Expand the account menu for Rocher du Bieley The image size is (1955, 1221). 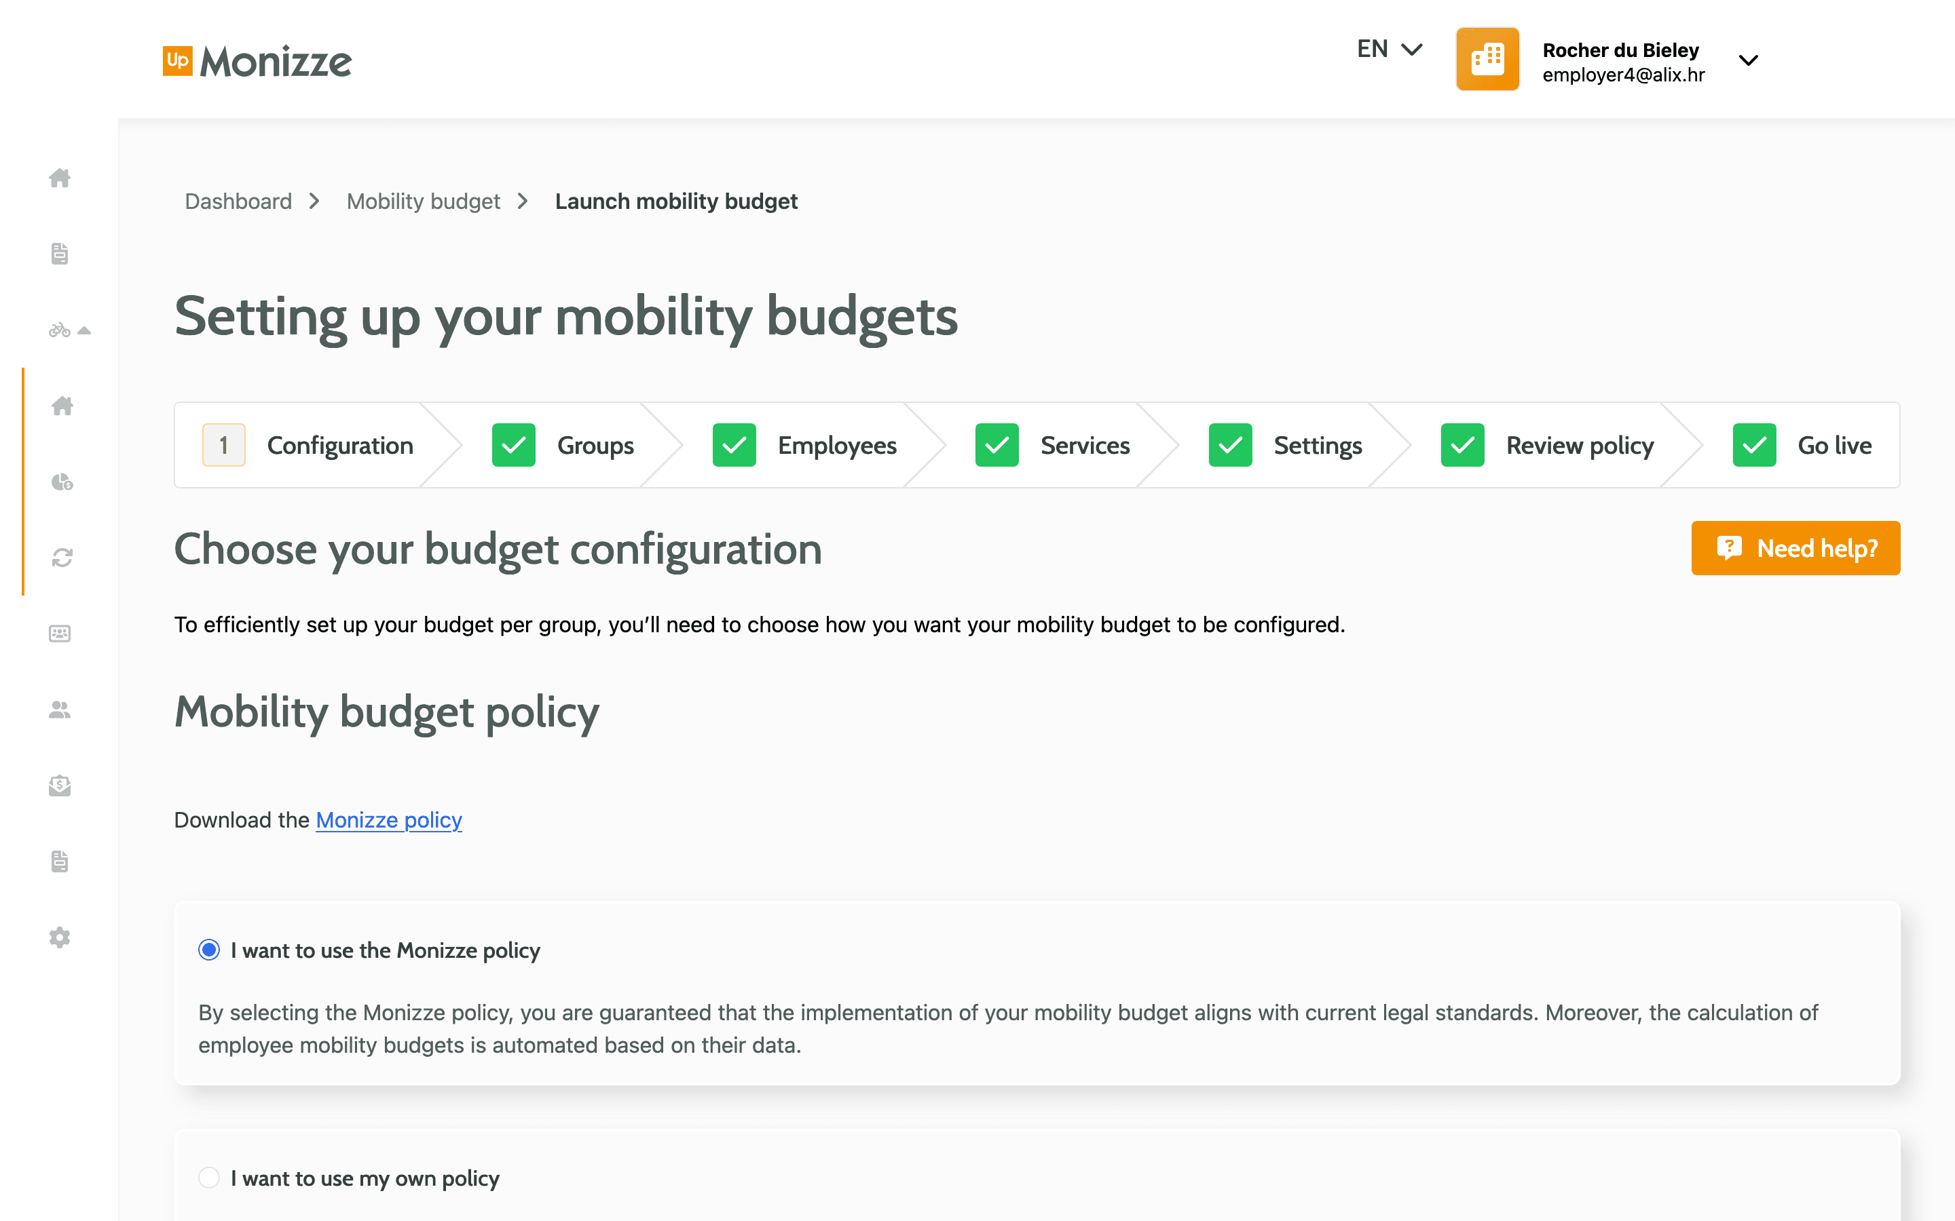pyautogui.click(x=1749, y=59)
